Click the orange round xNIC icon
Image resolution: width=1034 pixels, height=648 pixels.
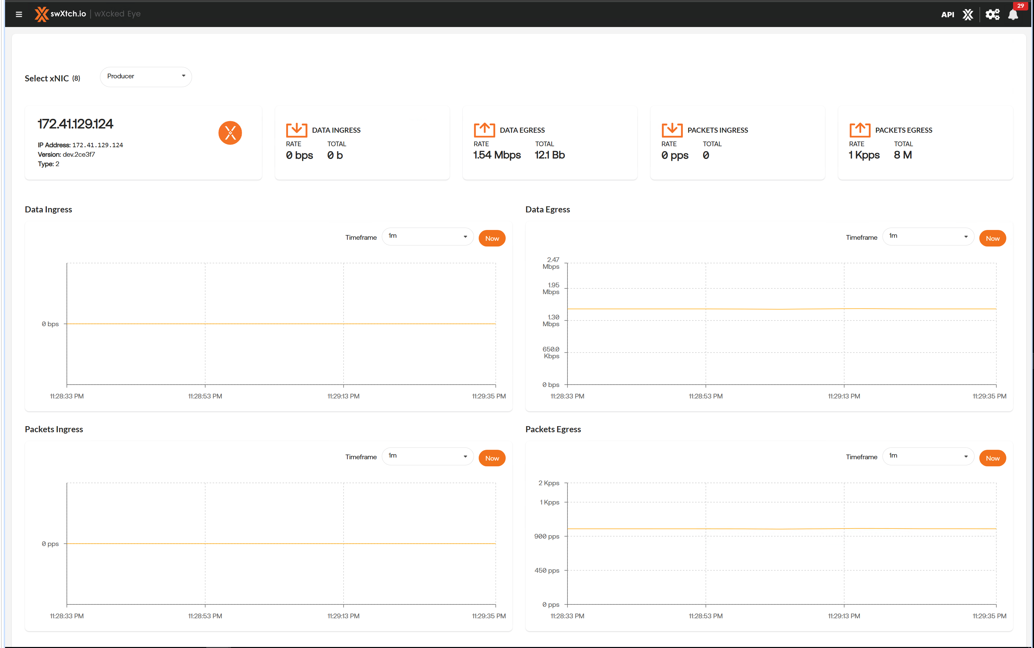point(230,133)
